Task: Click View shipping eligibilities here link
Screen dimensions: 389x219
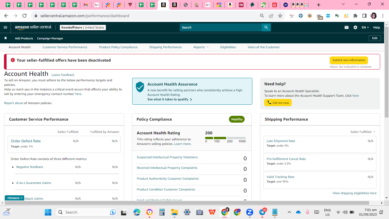Action: click(x=355, y=193)
